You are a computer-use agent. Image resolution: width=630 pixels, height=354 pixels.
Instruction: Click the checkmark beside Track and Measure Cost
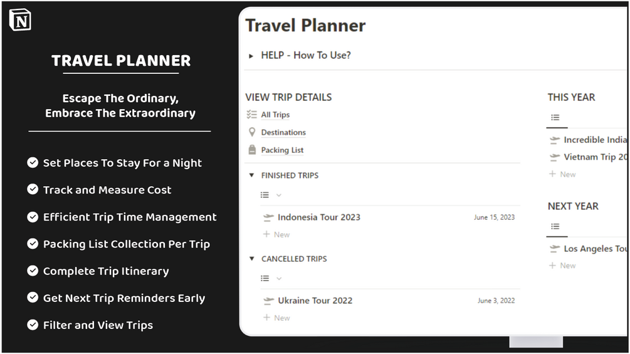tap(33, 189)
